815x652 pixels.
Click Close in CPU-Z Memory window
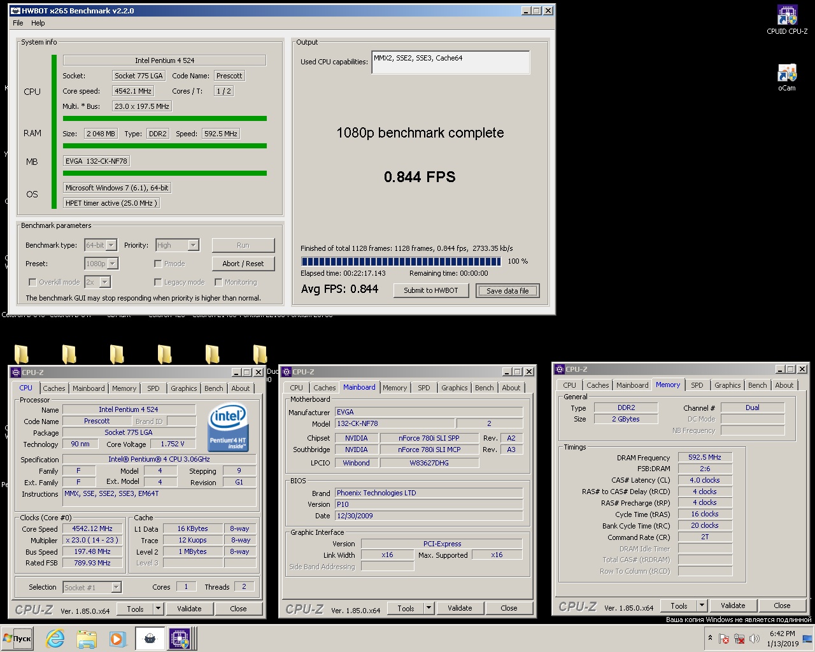click(782, 606)
